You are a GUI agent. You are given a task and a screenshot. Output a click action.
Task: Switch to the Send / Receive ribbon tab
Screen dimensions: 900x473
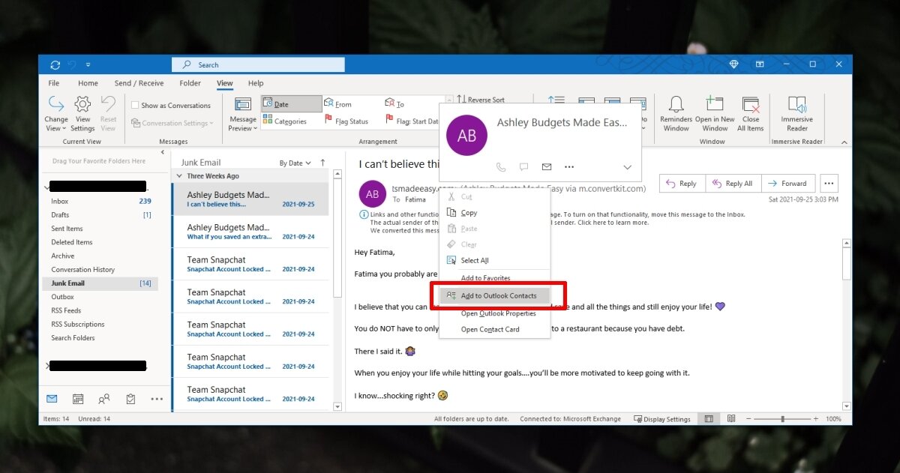point(139,83)
